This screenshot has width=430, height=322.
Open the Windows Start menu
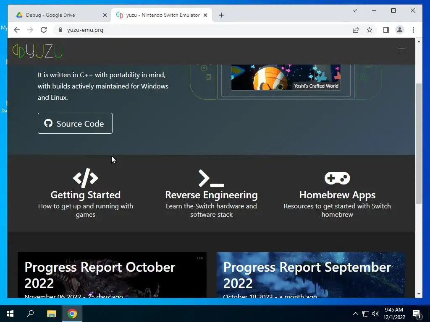[10, 314]
